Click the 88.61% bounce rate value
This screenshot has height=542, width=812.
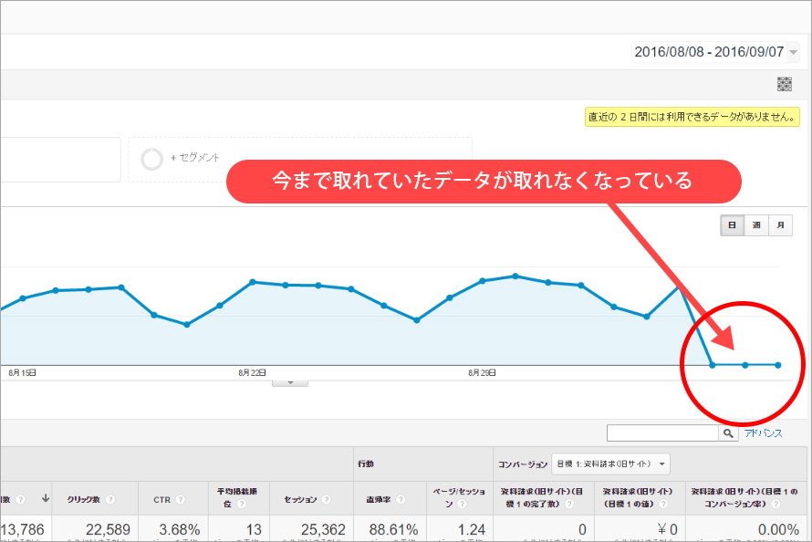393,529
